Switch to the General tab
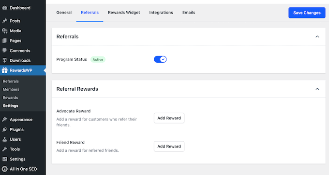The height and width of the screenshot is (175, 329). [64, 13]
